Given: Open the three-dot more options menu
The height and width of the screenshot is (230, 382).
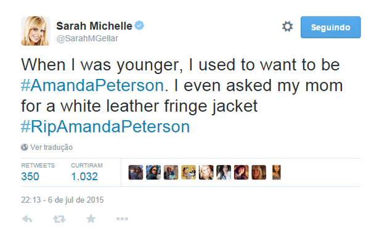Looking at the screenshot, I should (x=122, y=219).
